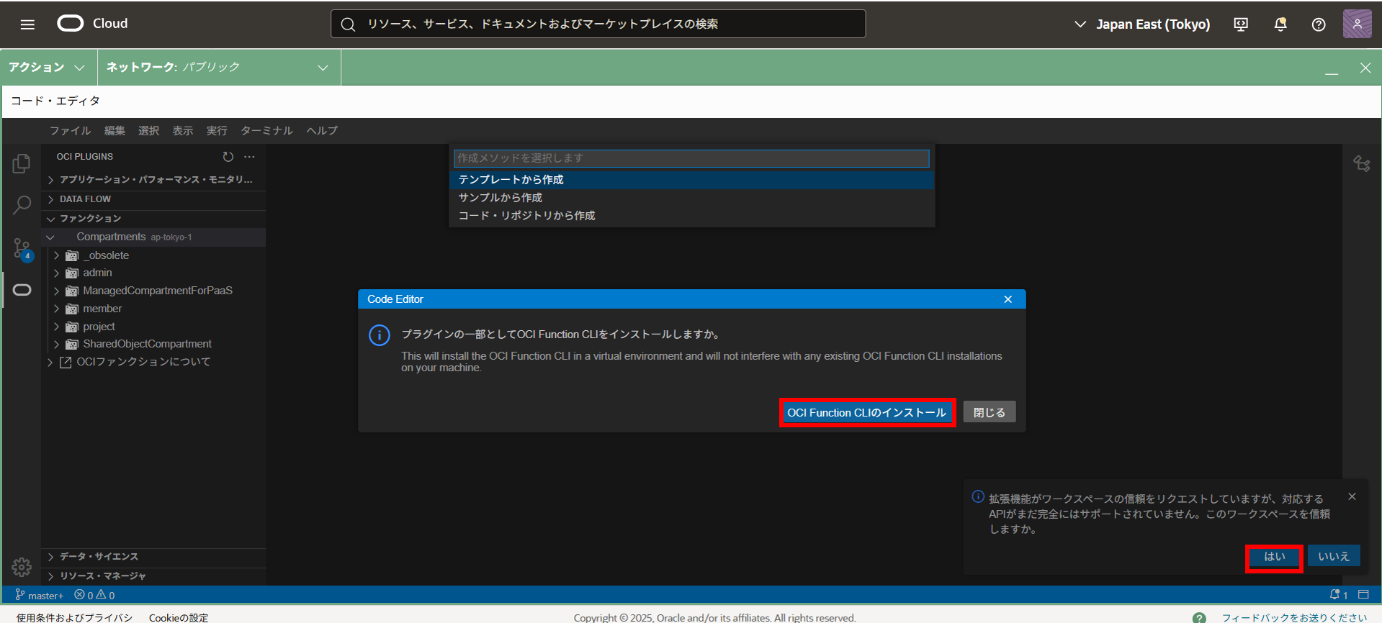Open the Japan East (Tokyo) region selector
Screen dimensions: 1382x623
coord(1142,24)
